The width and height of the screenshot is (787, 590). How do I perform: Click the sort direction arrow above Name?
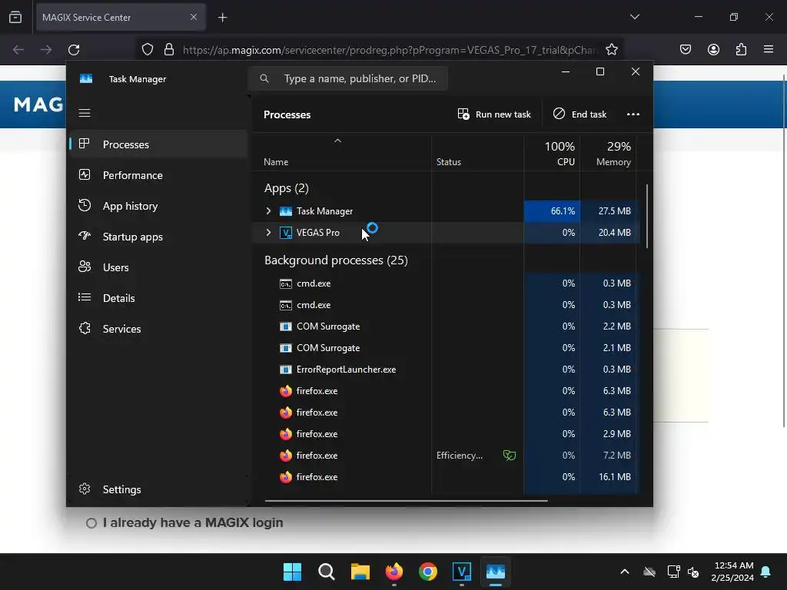pos(338,141)
